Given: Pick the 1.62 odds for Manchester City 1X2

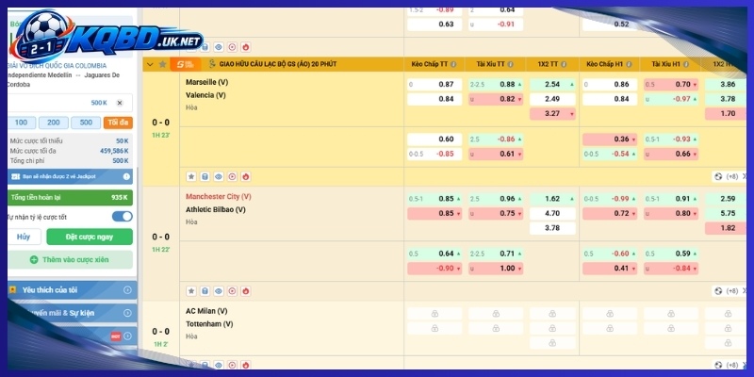Looking at the screenshot, I should (x=552, y=199).
